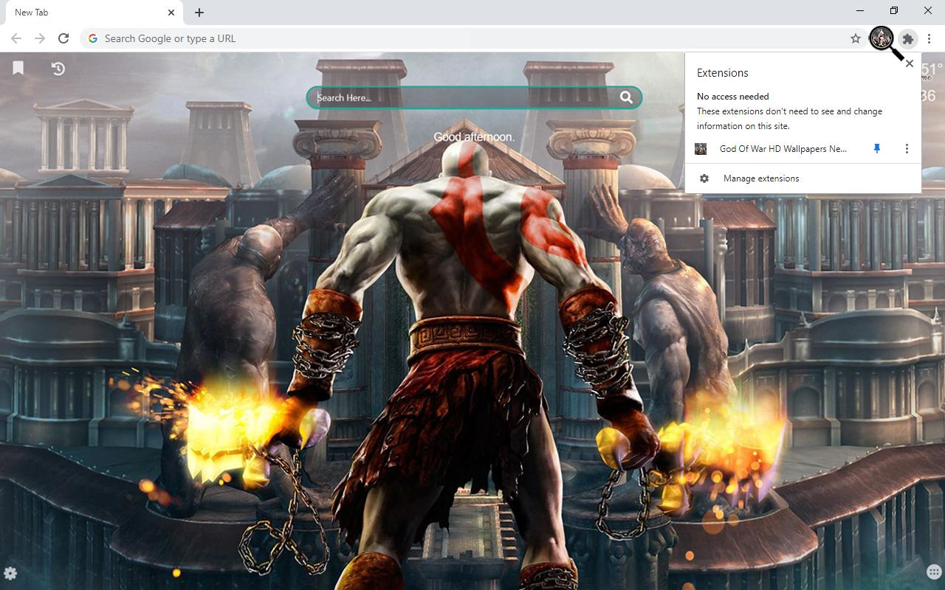
Task: Close the Extensions popup
Action: click(x=910, y=63)
